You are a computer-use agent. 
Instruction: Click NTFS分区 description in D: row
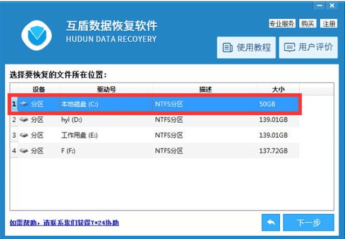169,120
